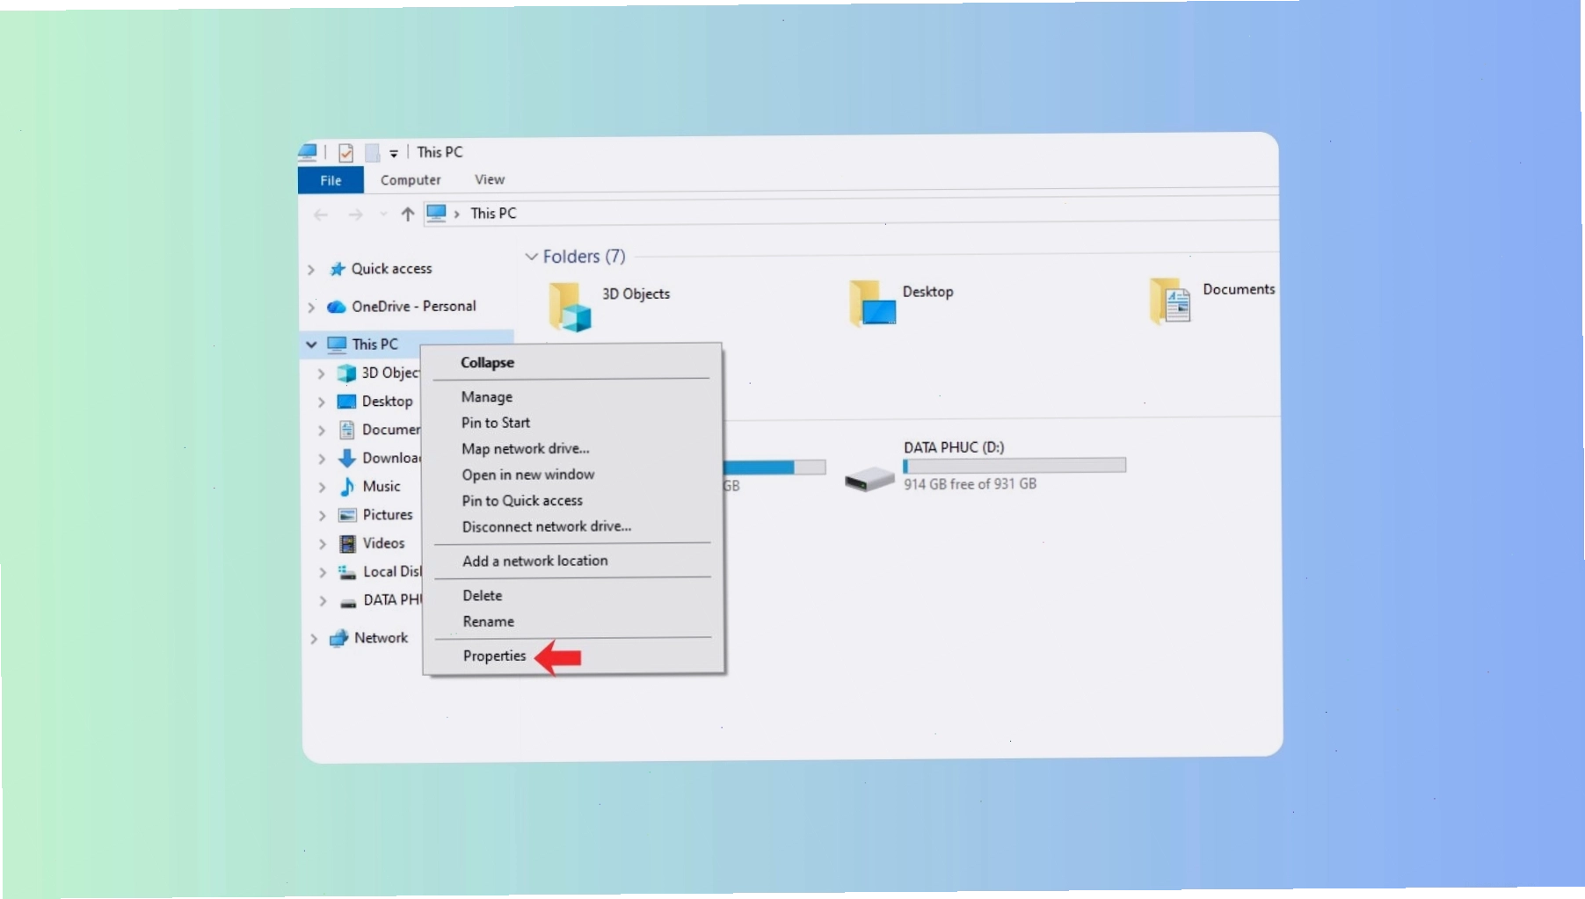The image size is (1585, 899).
Task: Collapse the Folders (7) group
Action: [531, 257]
